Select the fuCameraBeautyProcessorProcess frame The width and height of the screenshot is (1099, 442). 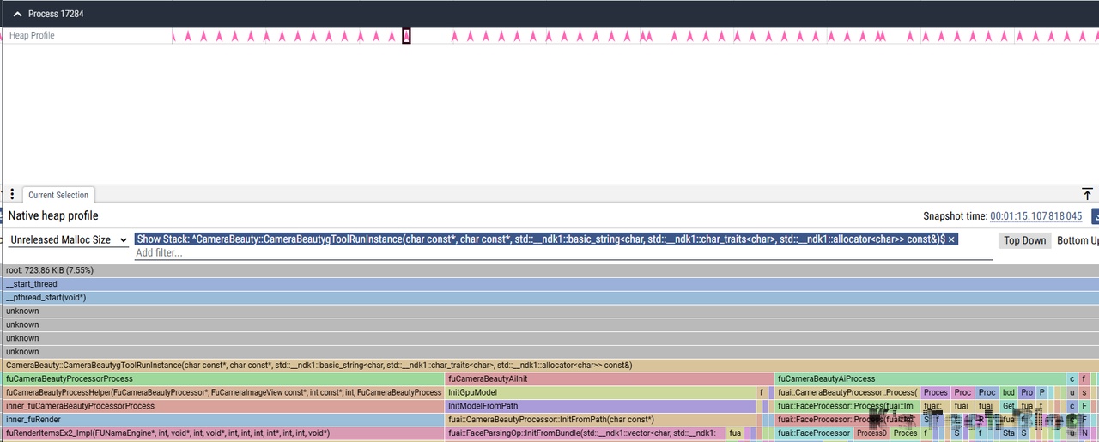point(223,379)
